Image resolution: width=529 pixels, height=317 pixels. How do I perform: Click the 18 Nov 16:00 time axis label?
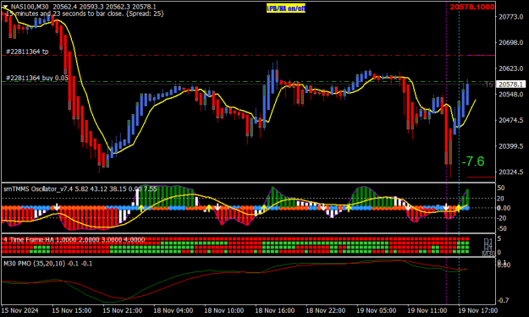[x=274, y=310]
